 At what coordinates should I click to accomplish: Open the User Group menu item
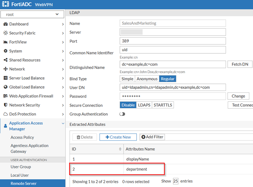(21, 167)
